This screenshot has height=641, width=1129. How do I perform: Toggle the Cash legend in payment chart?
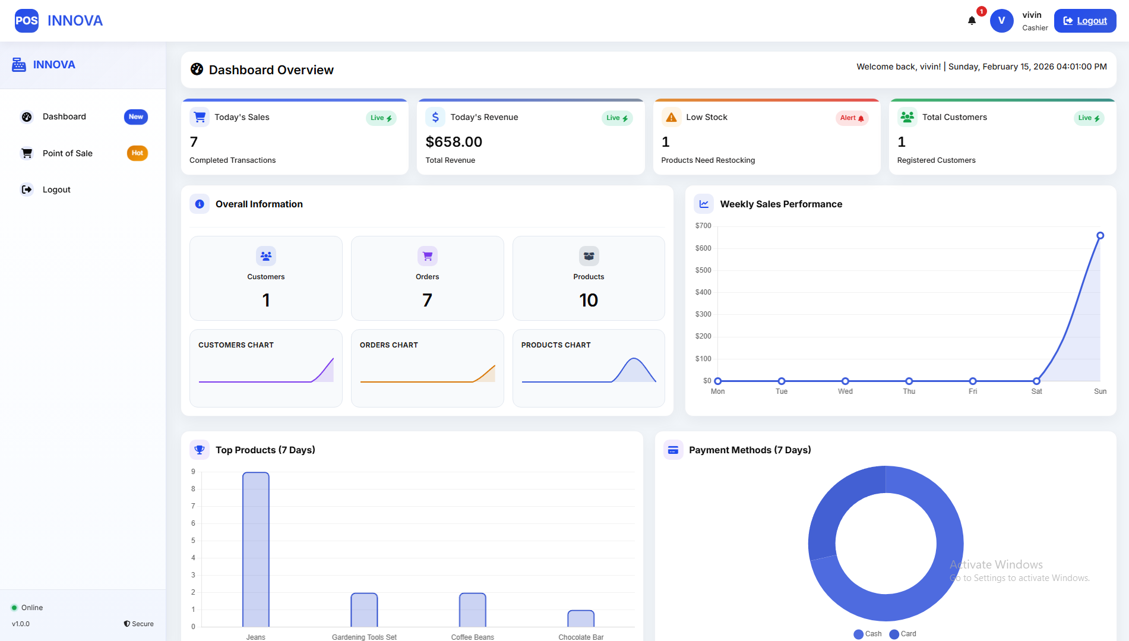point(868,634)
